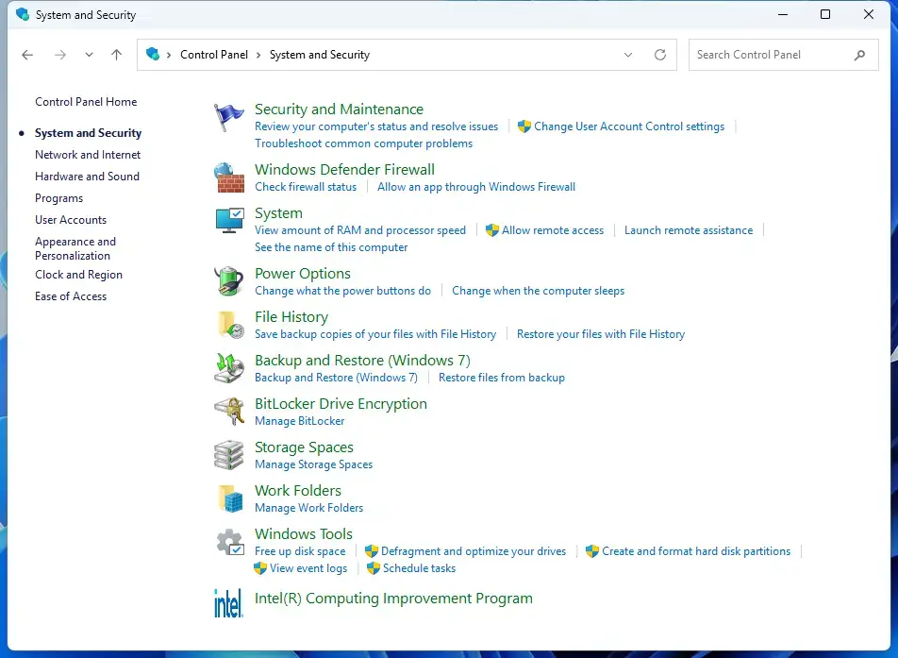Click the Windows Defender Firewall brick wall icon
898x658 pixels.
tap(229, 177)
